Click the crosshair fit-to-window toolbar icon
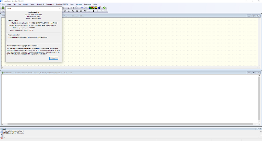262x141 pixels. coord(63,8)
